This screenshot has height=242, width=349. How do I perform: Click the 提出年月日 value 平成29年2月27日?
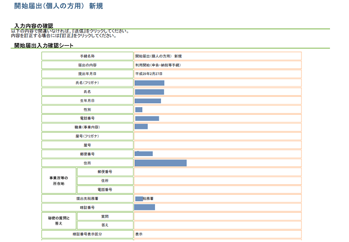[149, 73]
